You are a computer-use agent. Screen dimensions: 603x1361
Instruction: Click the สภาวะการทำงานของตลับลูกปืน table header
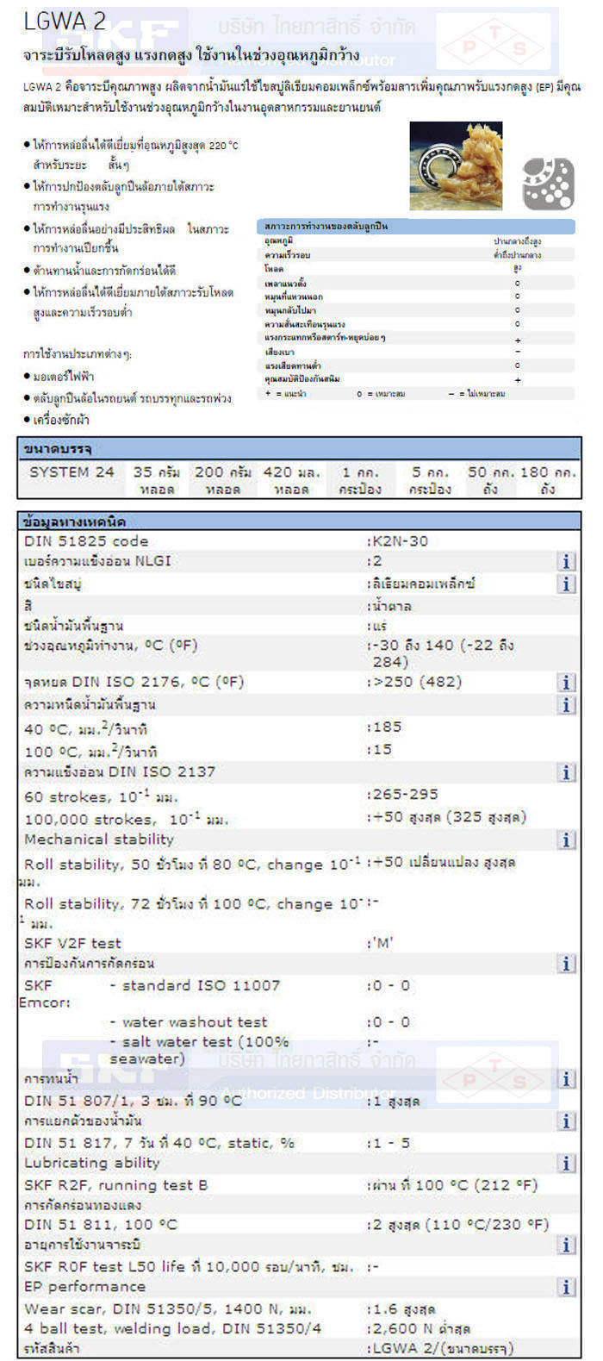[416, 227]
